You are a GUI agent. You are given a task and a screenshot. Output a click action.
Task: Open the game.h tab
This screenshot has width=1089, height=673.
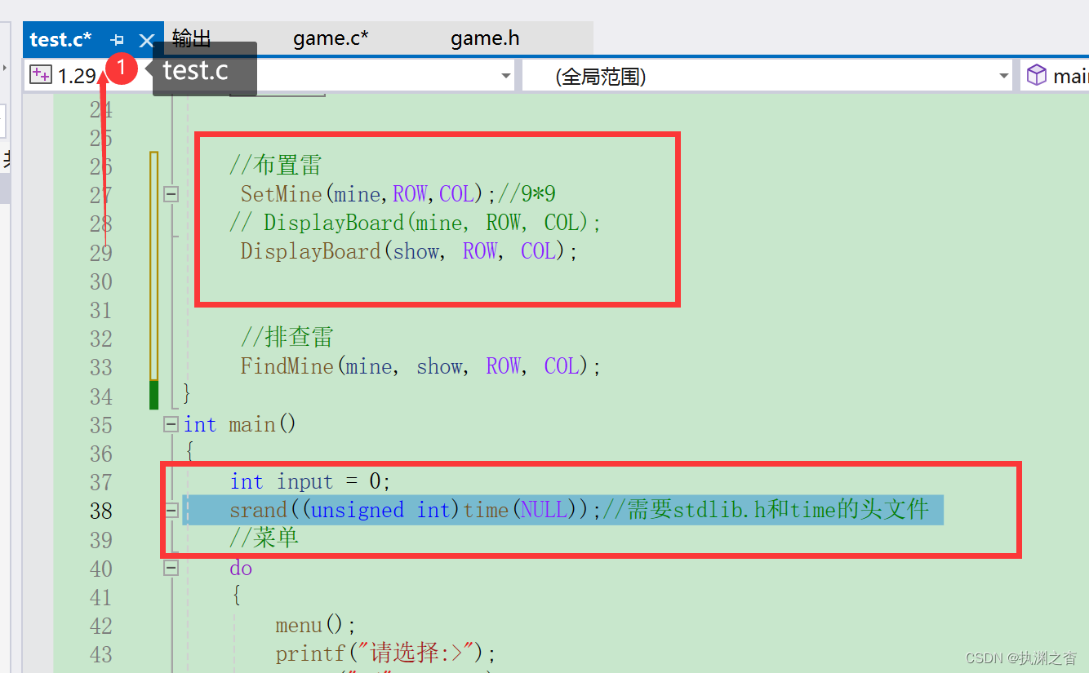tap(485, 38)
